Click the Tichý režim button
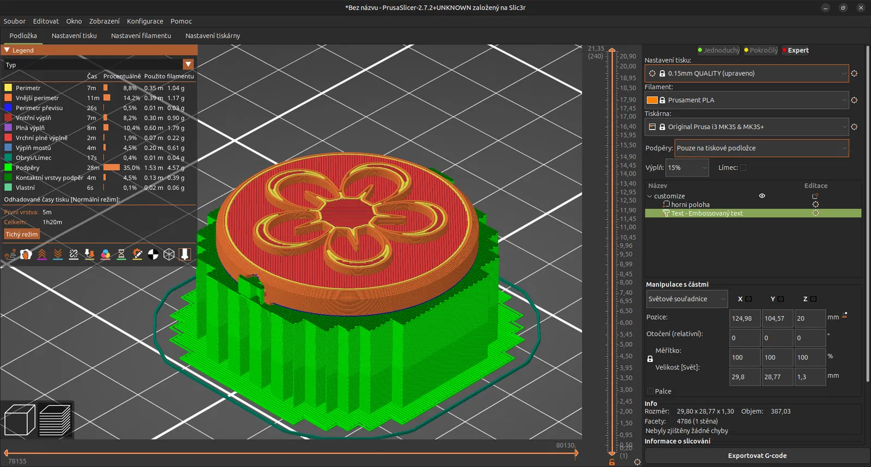Viewport: 871px width, 467px height. tap(22, 234)
